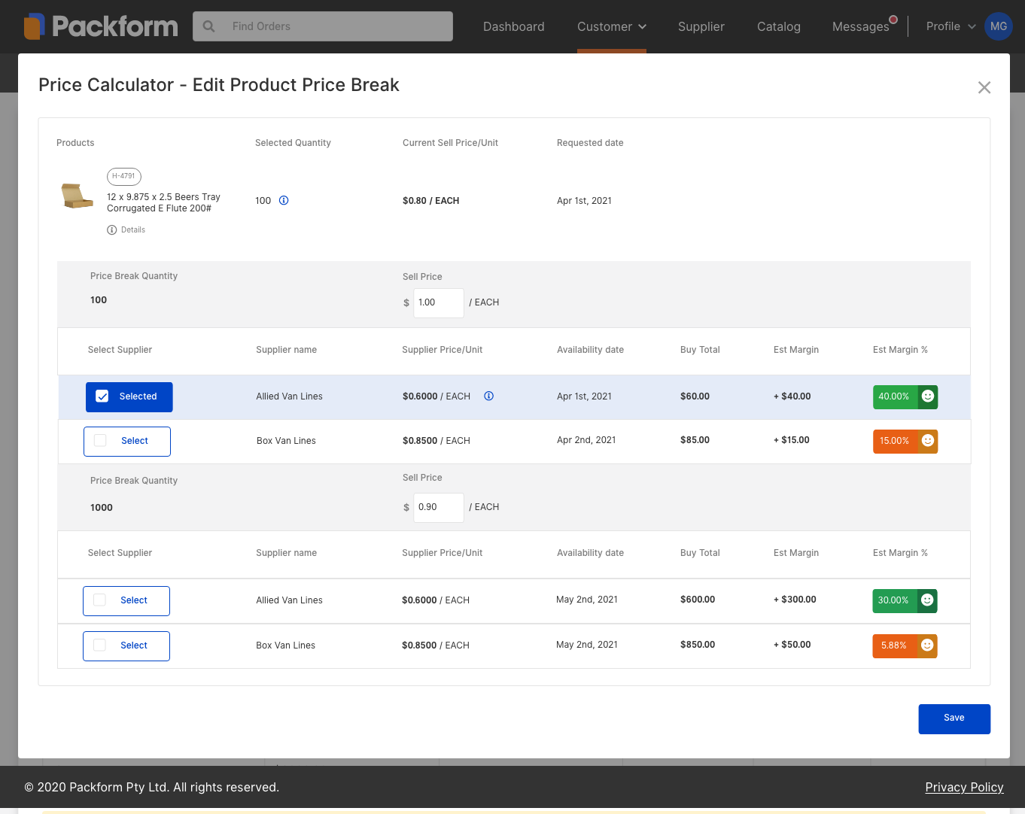
Task: Click the 1.00 sell price input field
Action: 438,302
